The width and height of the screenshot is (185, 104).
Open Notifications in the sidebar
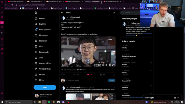pyautogui.click(x=43, y=29)
